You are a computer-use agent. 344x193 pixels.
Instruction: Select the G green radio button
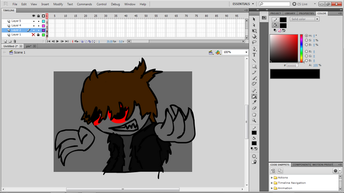click(306, 56)
